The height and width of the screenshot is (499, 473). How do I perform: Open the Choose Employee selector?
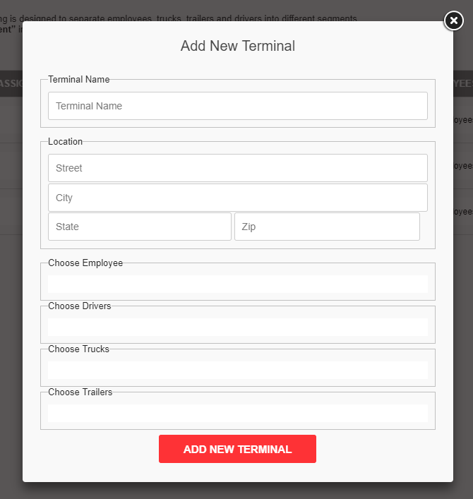point(238,284)
